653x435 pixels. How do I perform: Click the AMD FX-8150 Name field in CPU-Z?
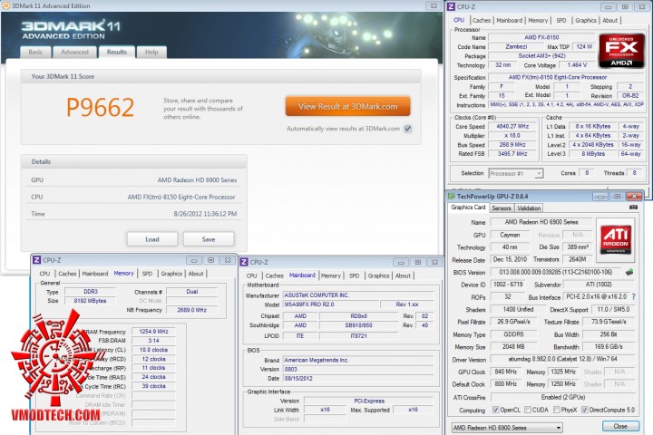tap(541, 37)
